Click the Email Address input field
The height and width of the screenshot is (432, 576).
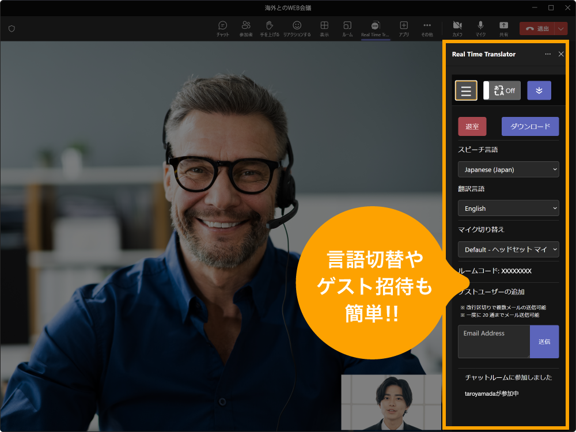pos(494,341)
